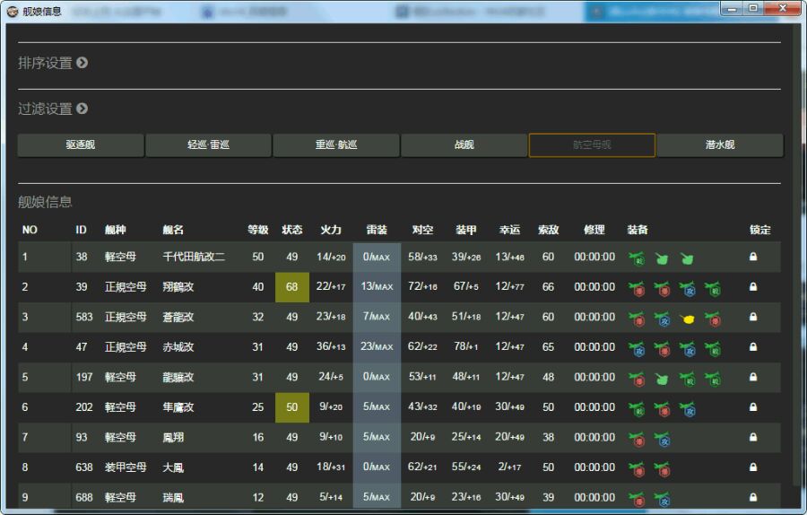Screen dimensions: 807x515
Task: Click red bomber icon in 鳳翔 row
Action: coord(637,439)
